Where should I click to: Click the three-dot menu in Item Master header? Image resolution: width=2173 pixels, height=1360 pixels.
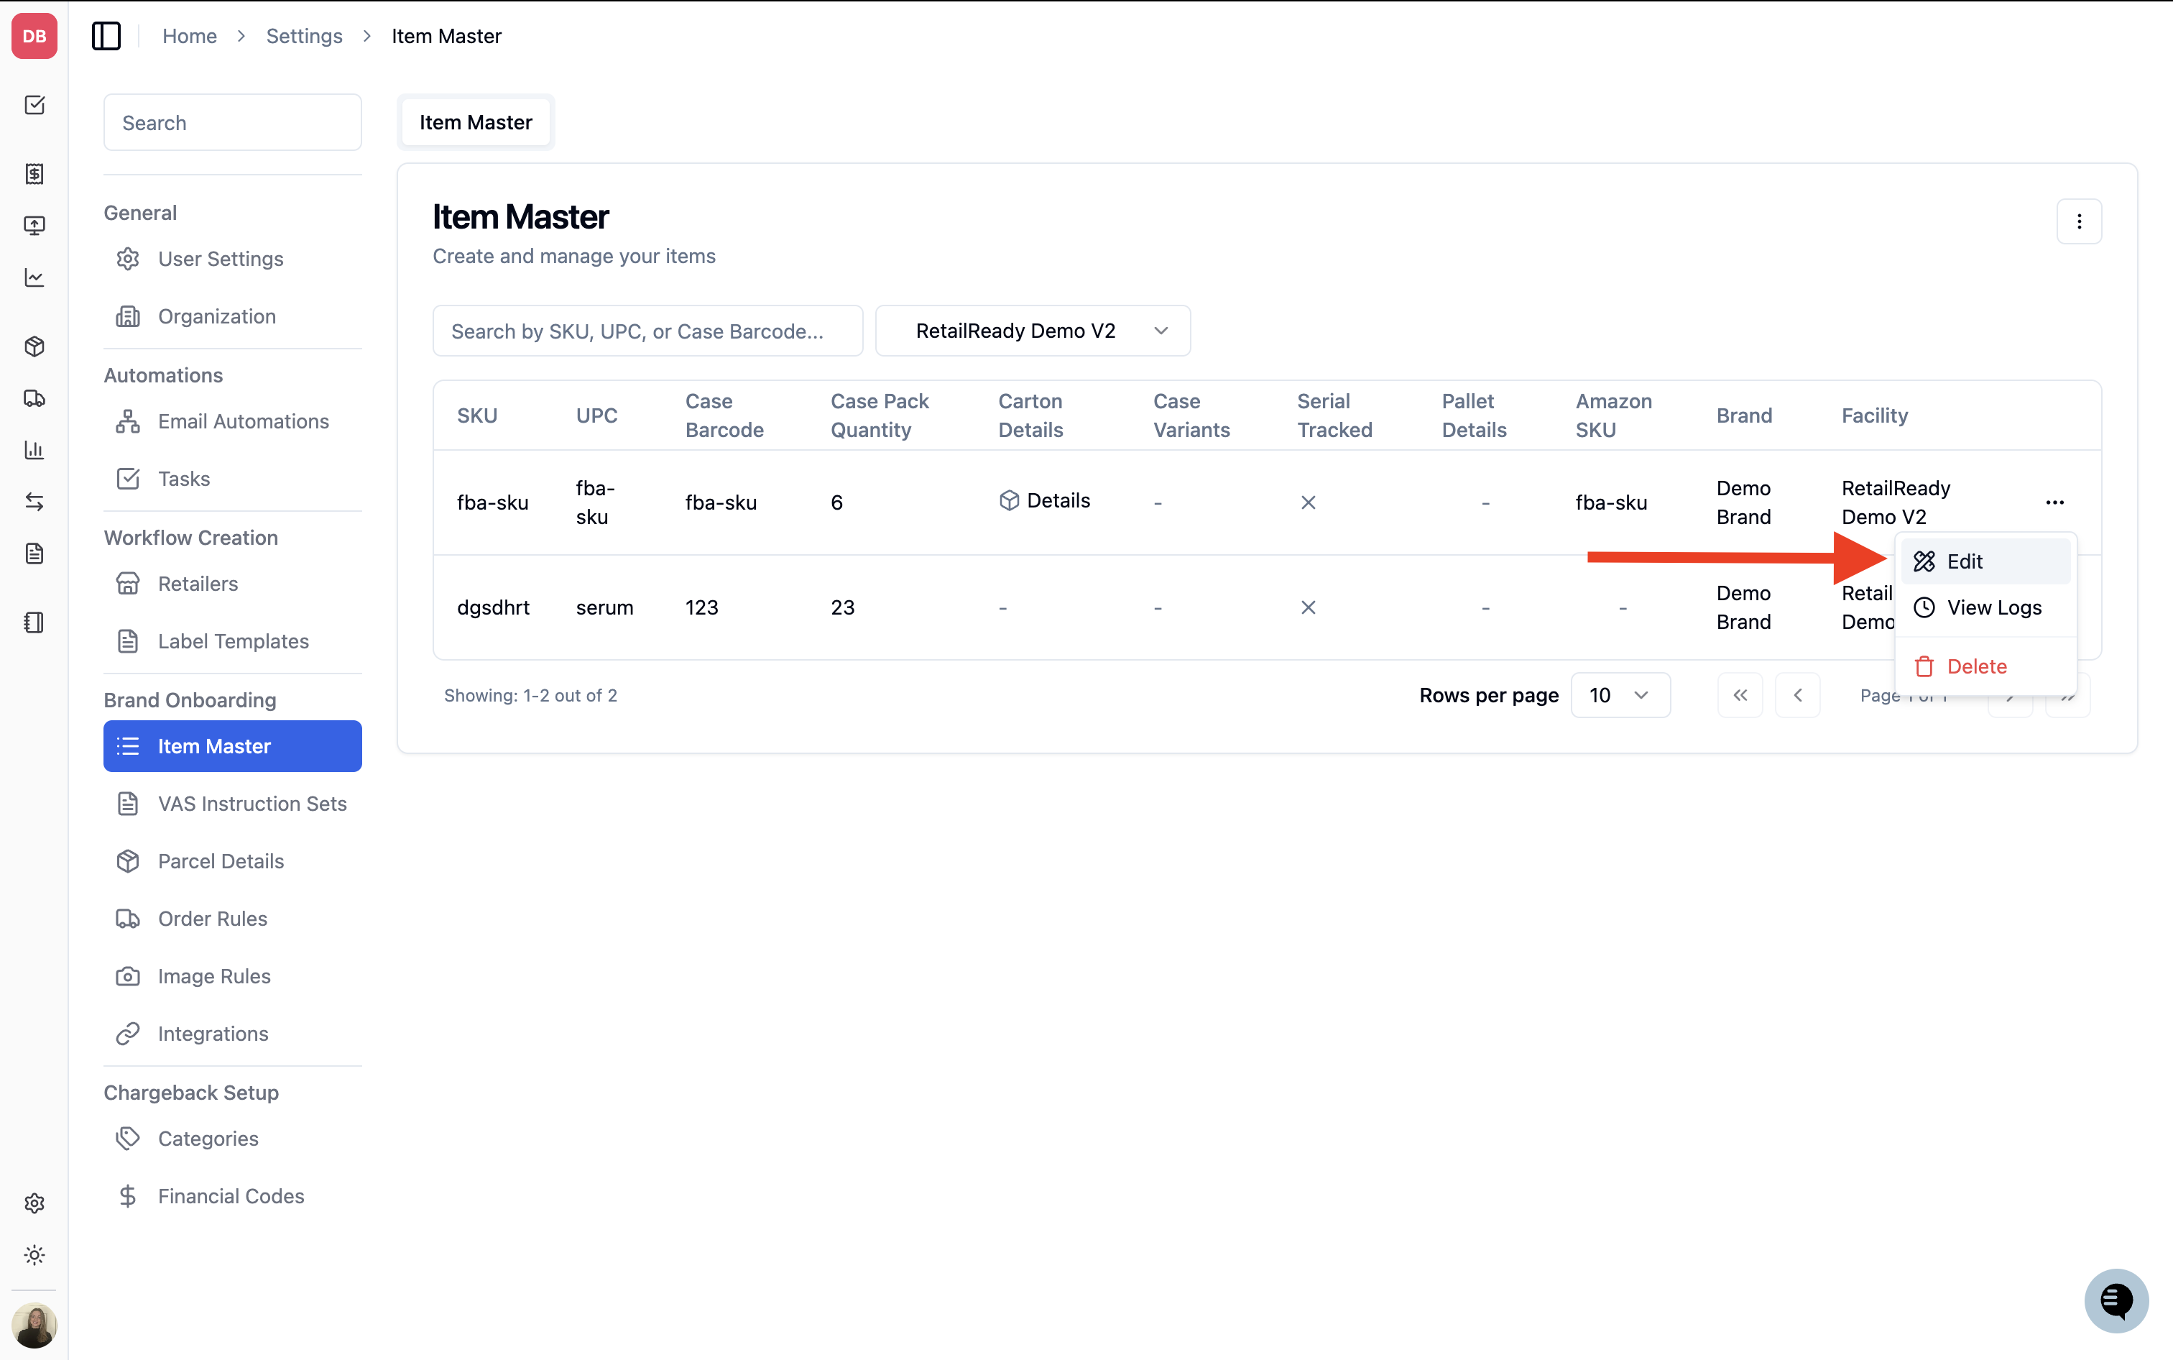tap(2079, 221)
